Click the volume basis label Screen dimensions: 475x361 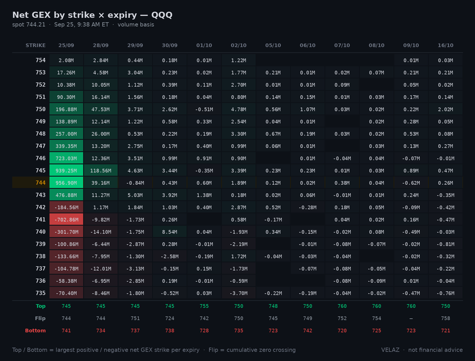pyautogui.click(x=136, y=25)
